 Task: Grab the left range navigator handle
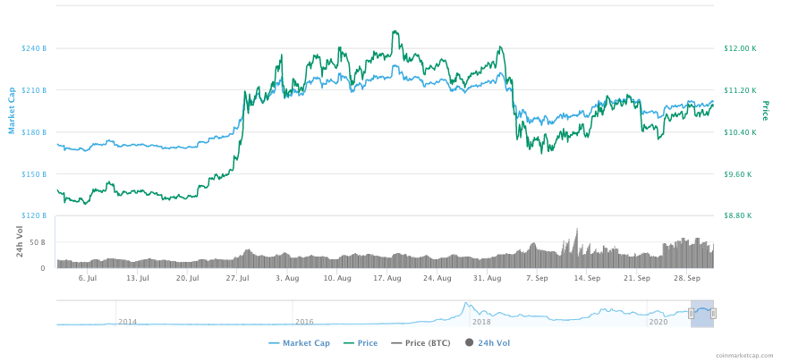click(x=691, y=313)
